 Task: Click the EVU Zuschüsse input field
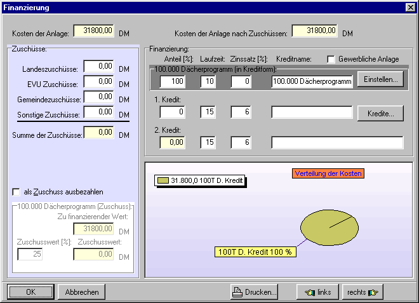(98, 82)
